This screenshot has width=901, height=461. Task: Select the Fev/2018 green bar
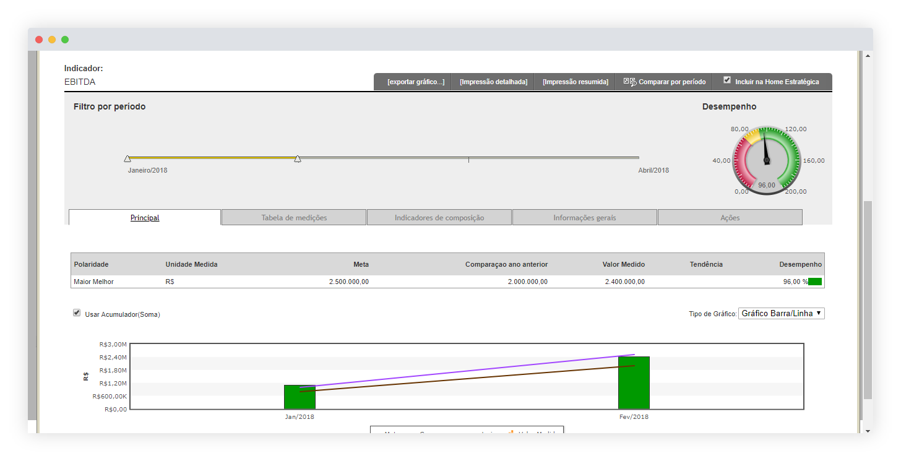(x=634, y=382)
